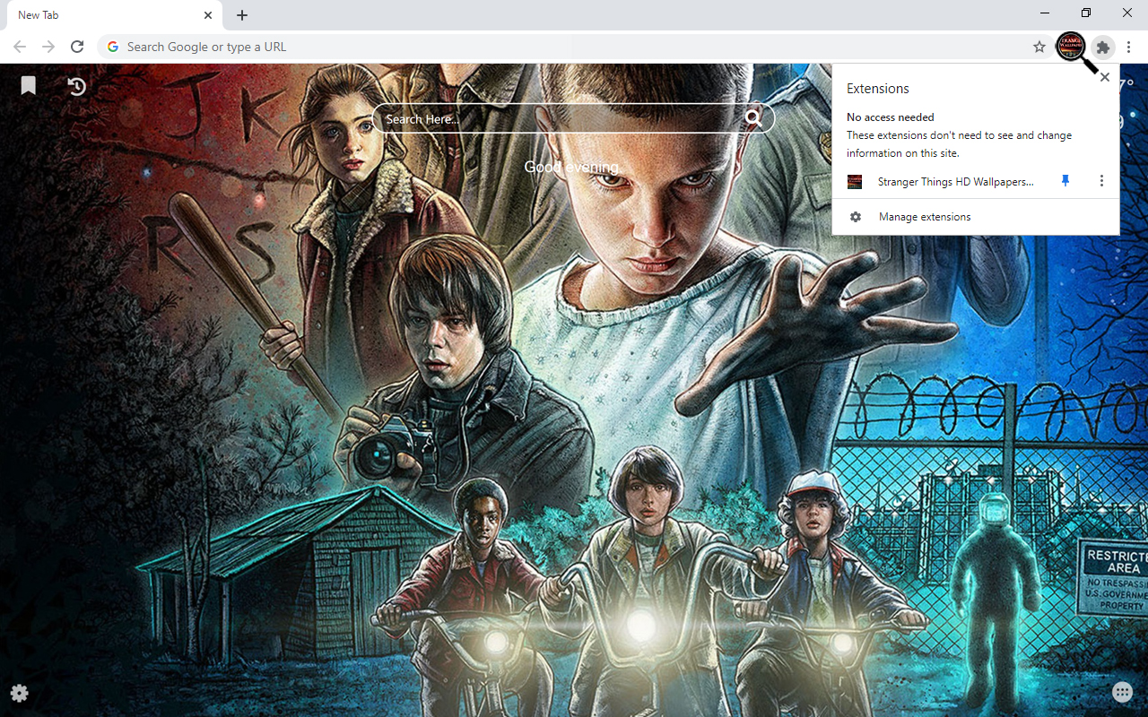Image resolution: width=1148 pixels, height=717 pixels.
Task: Bookmark this tab with the star icon
Action: click(1039, 47)
